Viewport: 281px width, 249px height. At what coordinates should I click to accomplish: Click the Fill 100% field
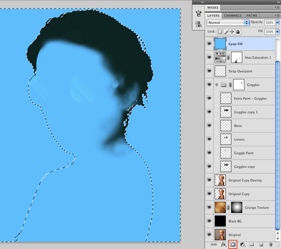[x=270, y=31]
